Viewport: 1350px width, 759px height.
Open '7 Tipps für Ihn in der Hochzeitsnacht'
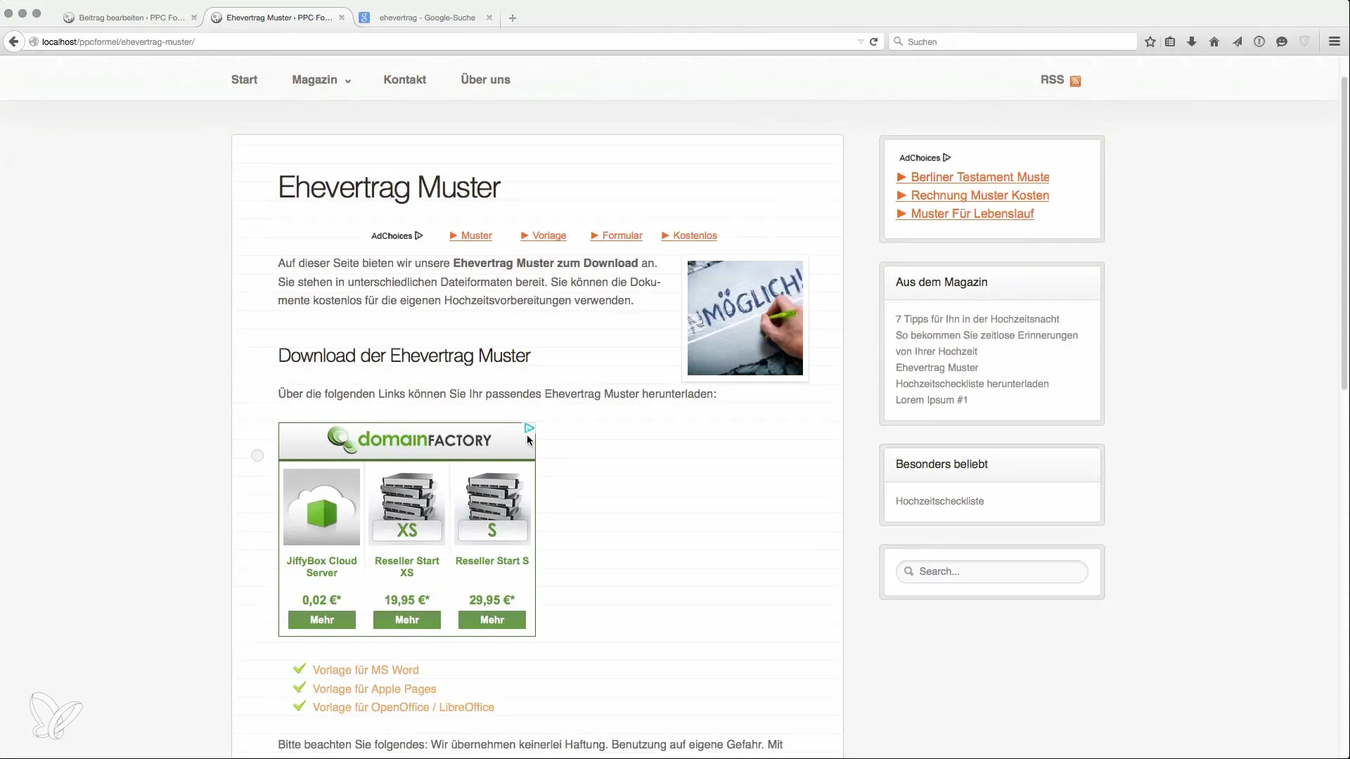click(977, 319)
